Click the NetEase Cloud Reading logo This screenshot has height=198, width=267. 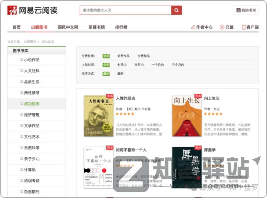(32, 10)
